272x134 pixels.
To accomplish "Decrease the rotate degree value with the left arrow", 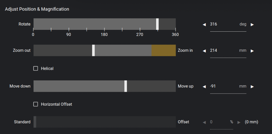I will click(x=204, y=25).
